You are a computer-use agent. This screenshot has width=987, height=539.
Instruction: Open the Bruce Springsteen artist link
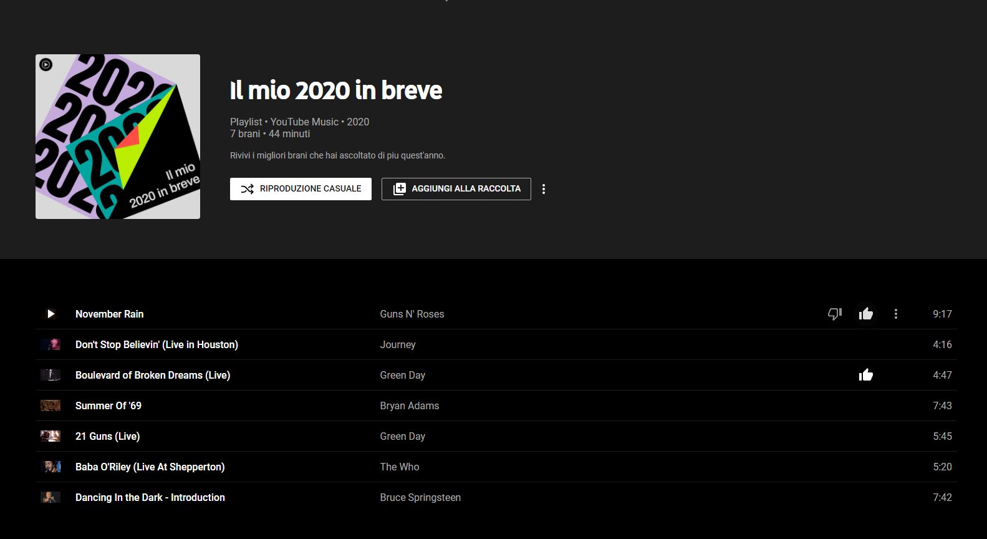(x=420, y=497)
